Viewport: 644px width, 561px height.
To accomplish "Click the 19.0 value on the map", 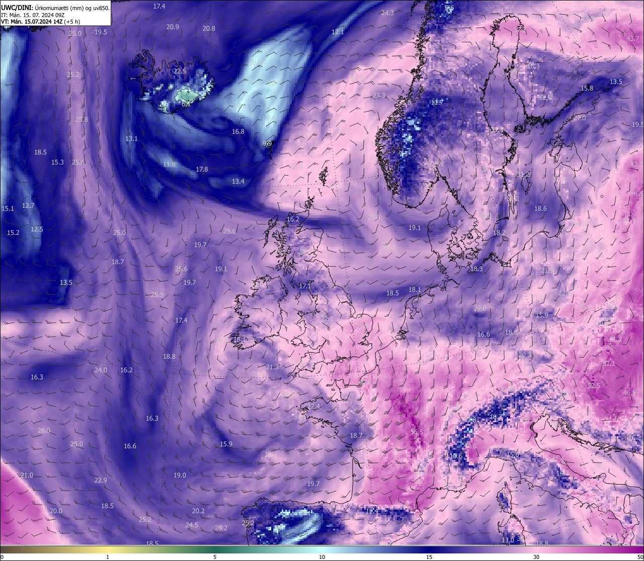I will pyautogui.click(x=180, y=475).
